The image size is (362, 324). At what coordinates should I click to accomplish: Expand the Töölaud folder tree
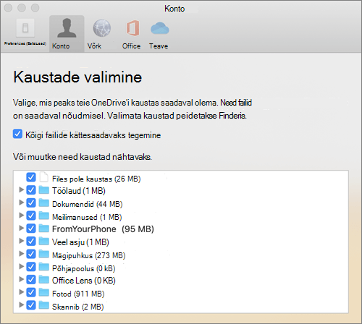pos(22,189)
